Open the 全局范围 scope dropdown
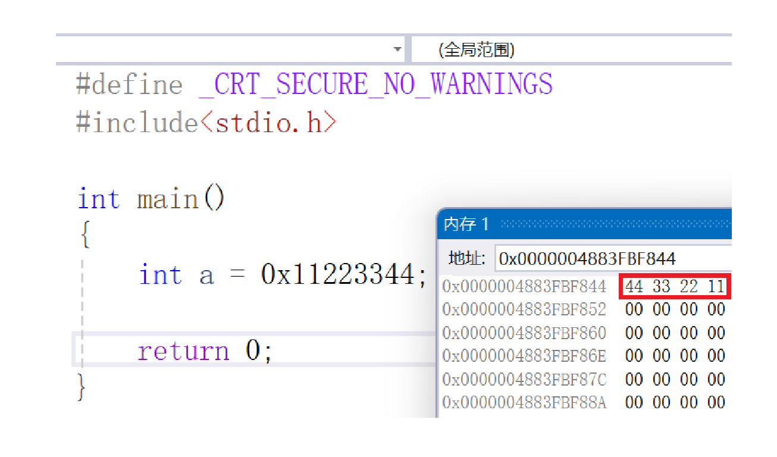 [571, 50]
